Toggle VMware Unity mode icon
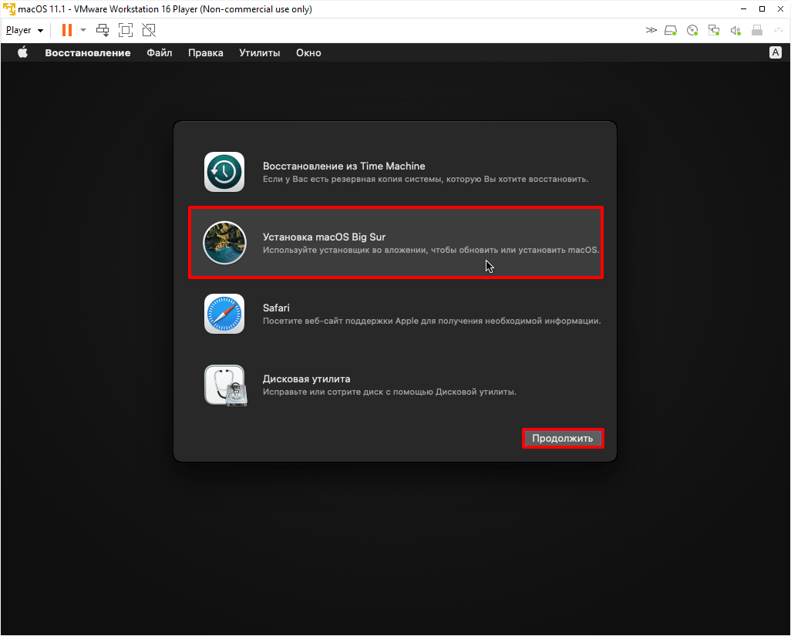791x636 pixels. tap(149, 30)
